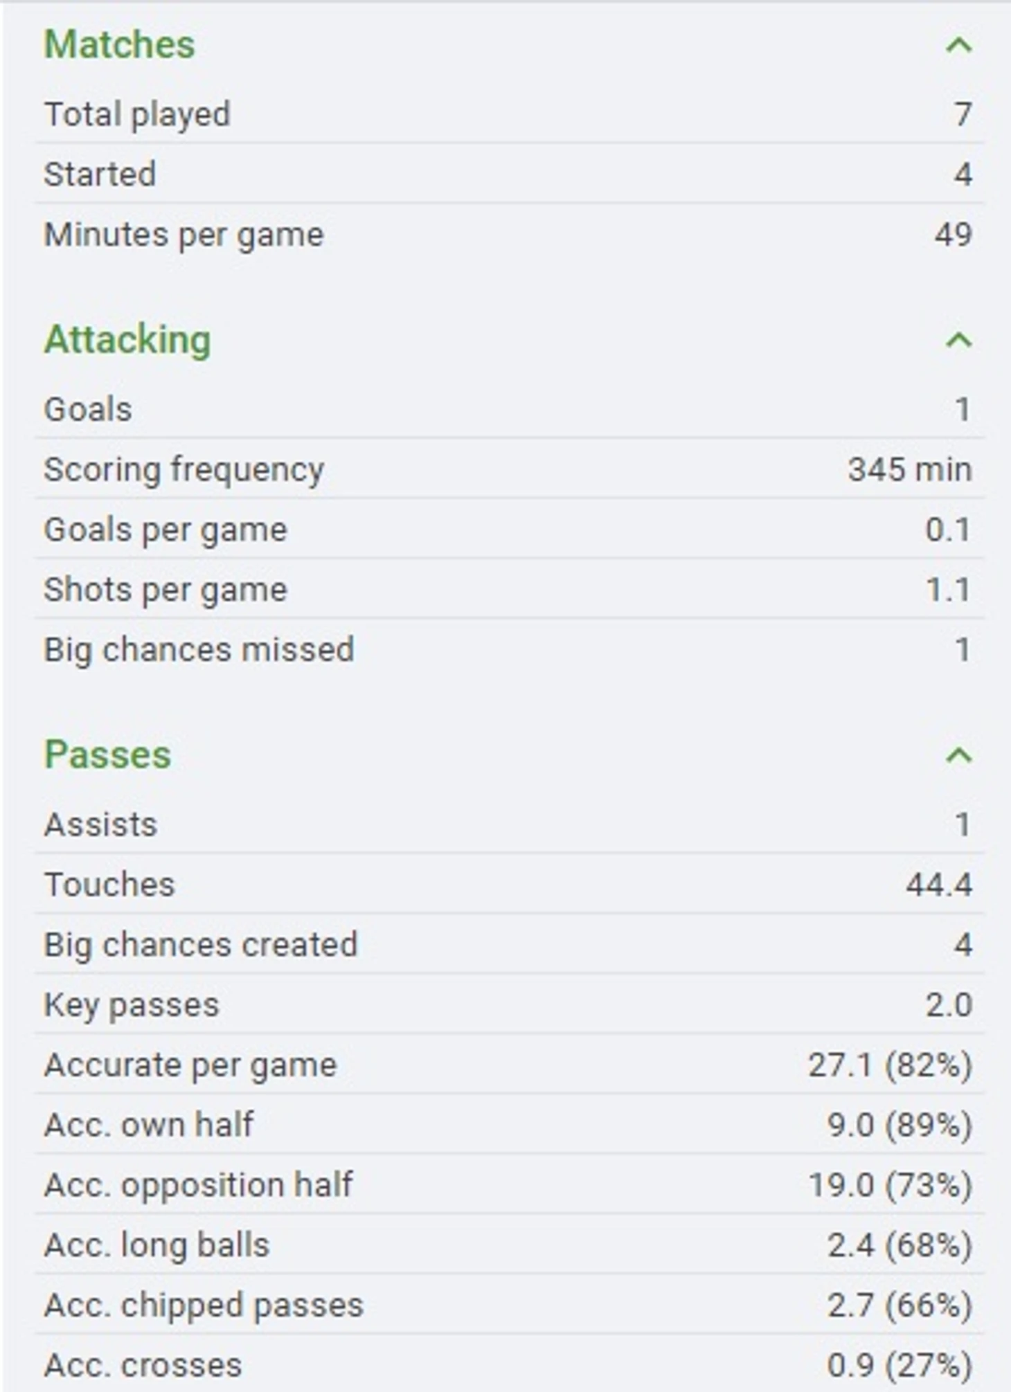
Task: Click the Matches section heading
Action: [x=120, y=44]
